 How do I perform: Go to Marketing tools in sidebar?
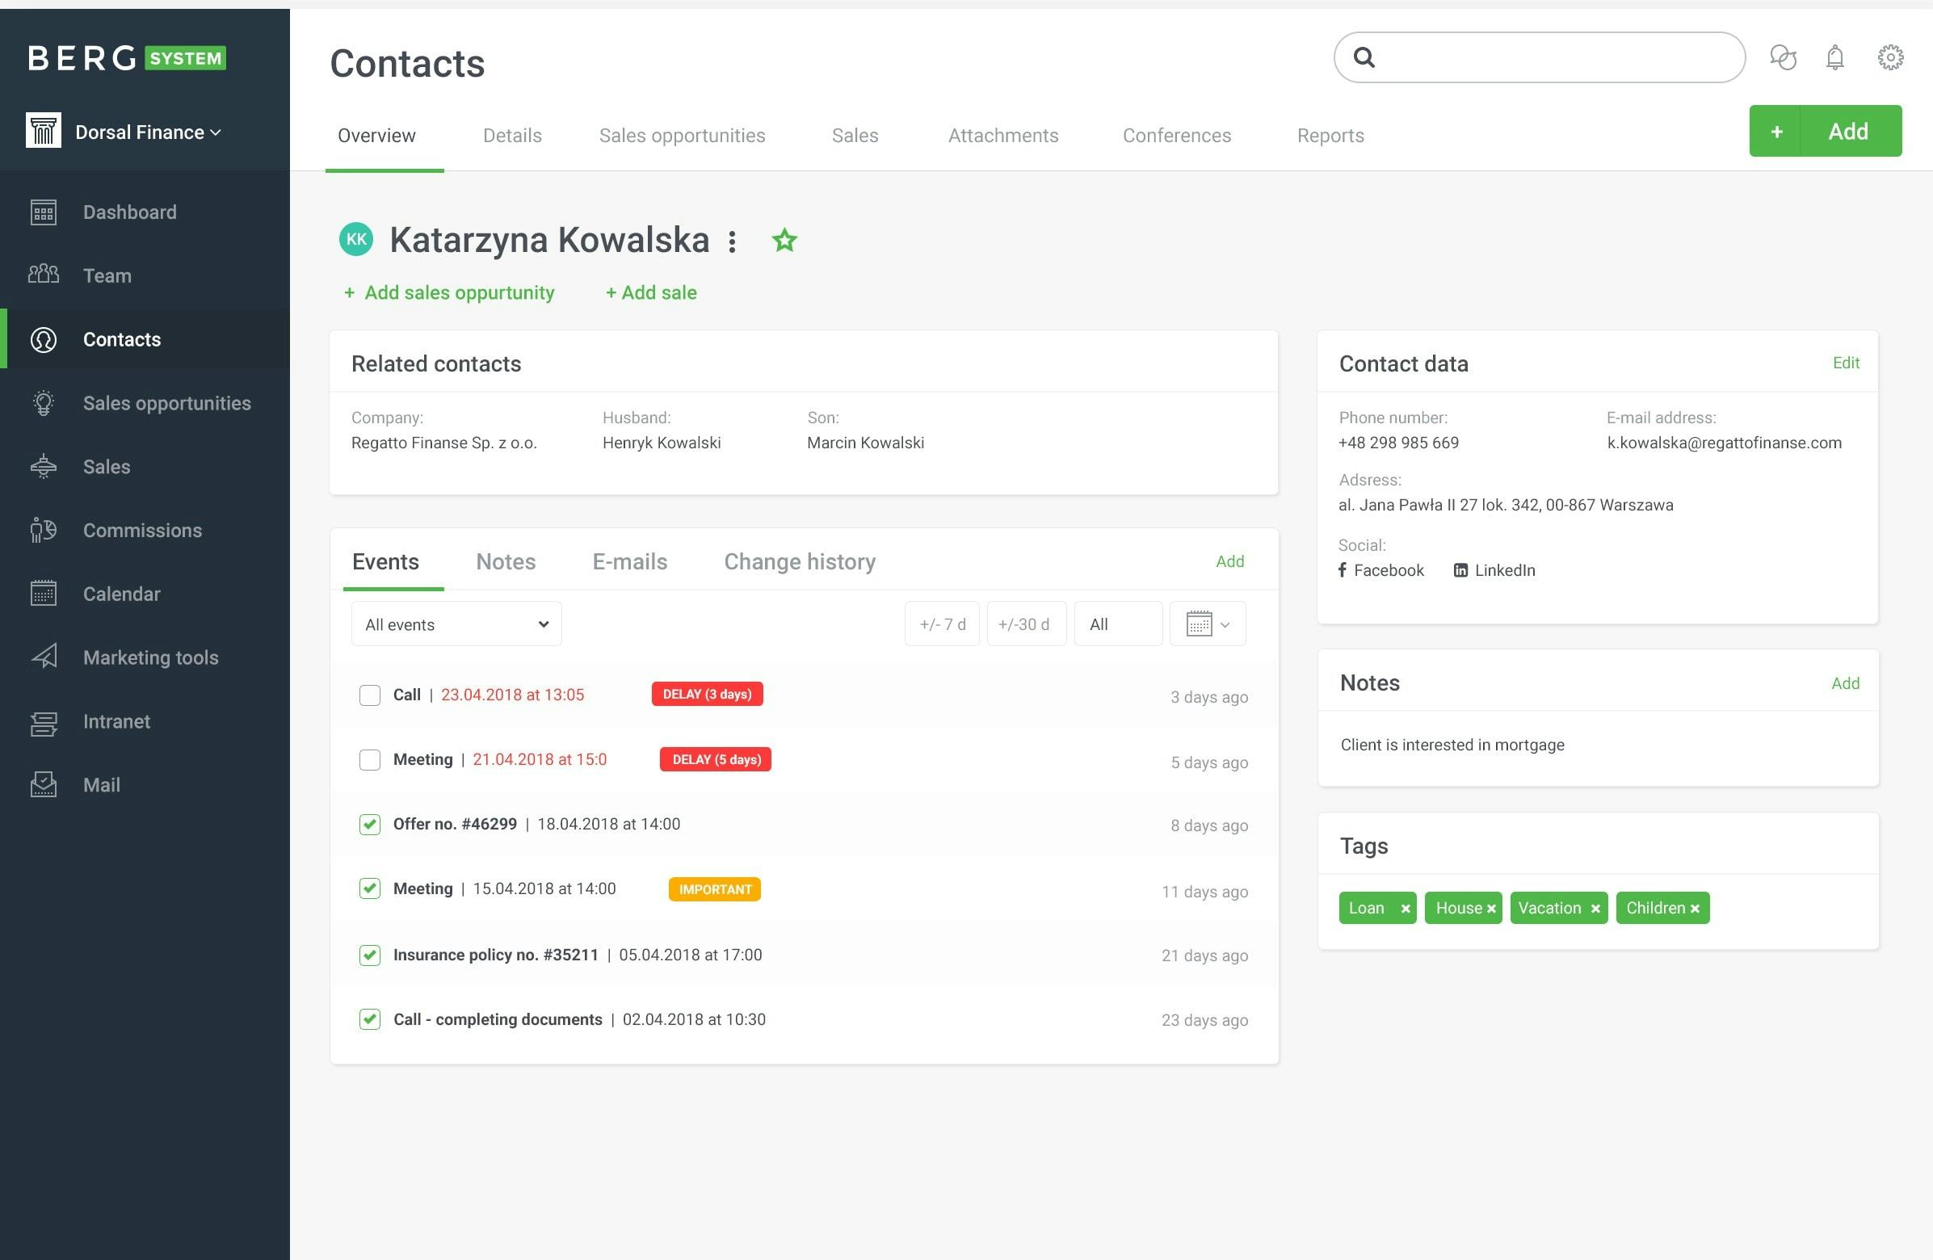pyautogui.click(x=150, y=657)
